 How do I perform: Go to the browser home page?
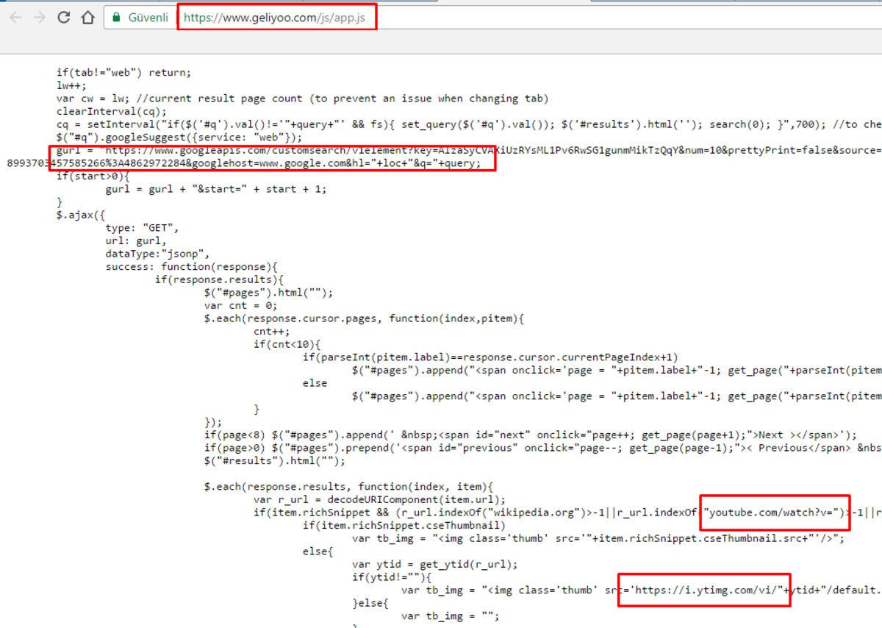[87, 18]
